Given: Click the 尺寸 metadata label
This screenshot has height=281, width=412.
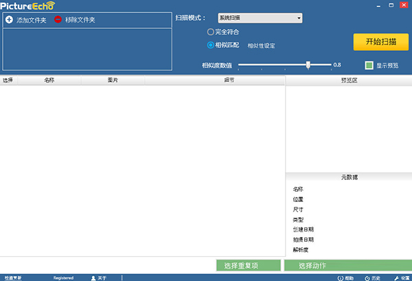Looking at the screenshot, I should click(x=298, y=210).
